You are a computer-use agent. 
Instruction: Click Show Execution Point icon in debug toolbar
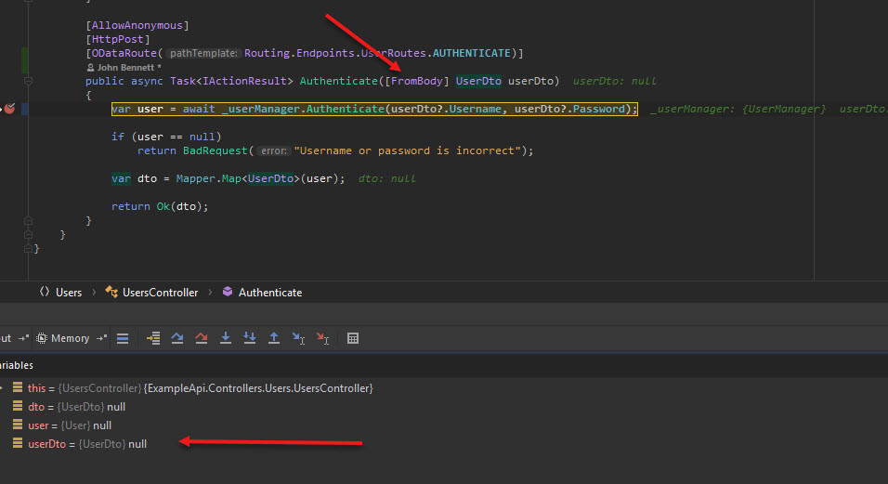pos(153,338)
